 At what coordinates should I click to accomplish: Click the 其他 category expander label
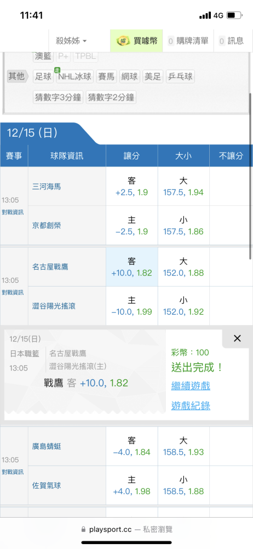(x=16, y=76)
